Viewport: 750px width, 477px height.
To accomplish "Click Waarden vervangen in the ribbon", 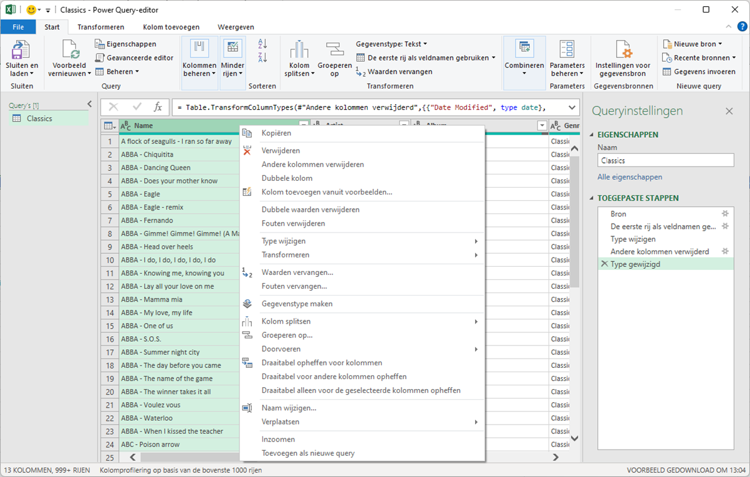I will (x=394, y=72).
